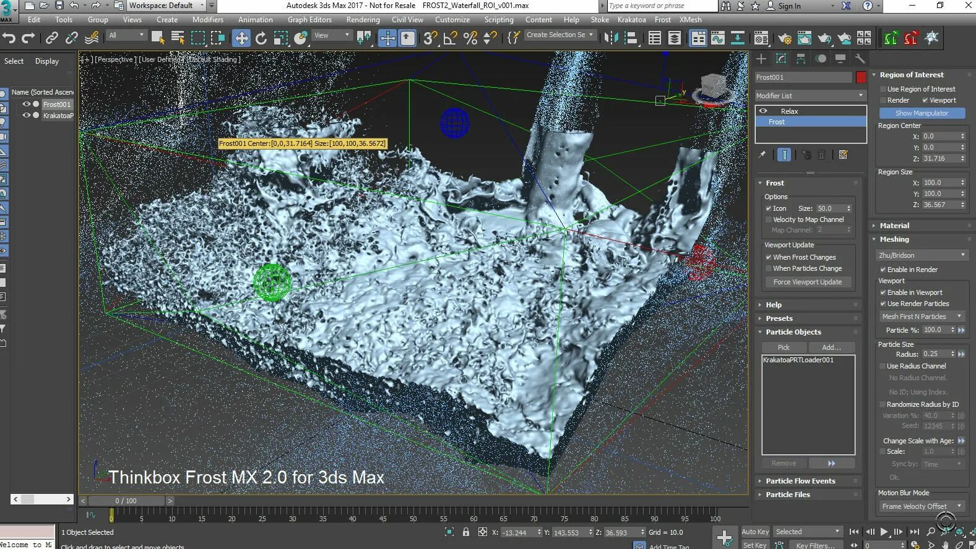
Task: Enable Use Region of Interest checkbox
Action: [883, 89]
